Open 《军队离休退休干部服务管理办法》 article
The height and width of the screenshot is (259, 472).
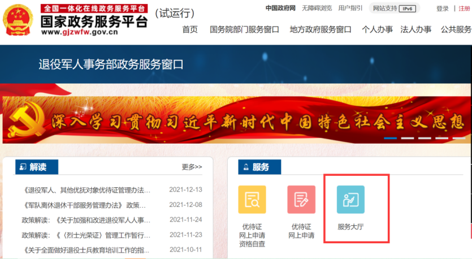point(84,205)
